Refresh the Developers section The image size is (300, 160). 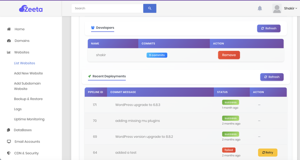click(x=269, y=28)
